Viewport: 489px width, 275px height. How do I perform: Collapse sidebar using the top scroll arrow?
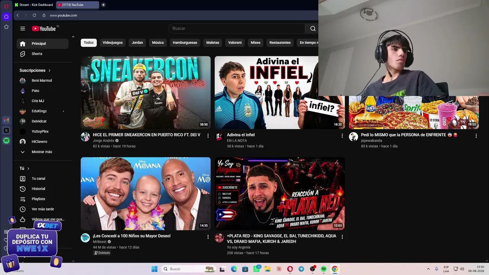(73, 37)
